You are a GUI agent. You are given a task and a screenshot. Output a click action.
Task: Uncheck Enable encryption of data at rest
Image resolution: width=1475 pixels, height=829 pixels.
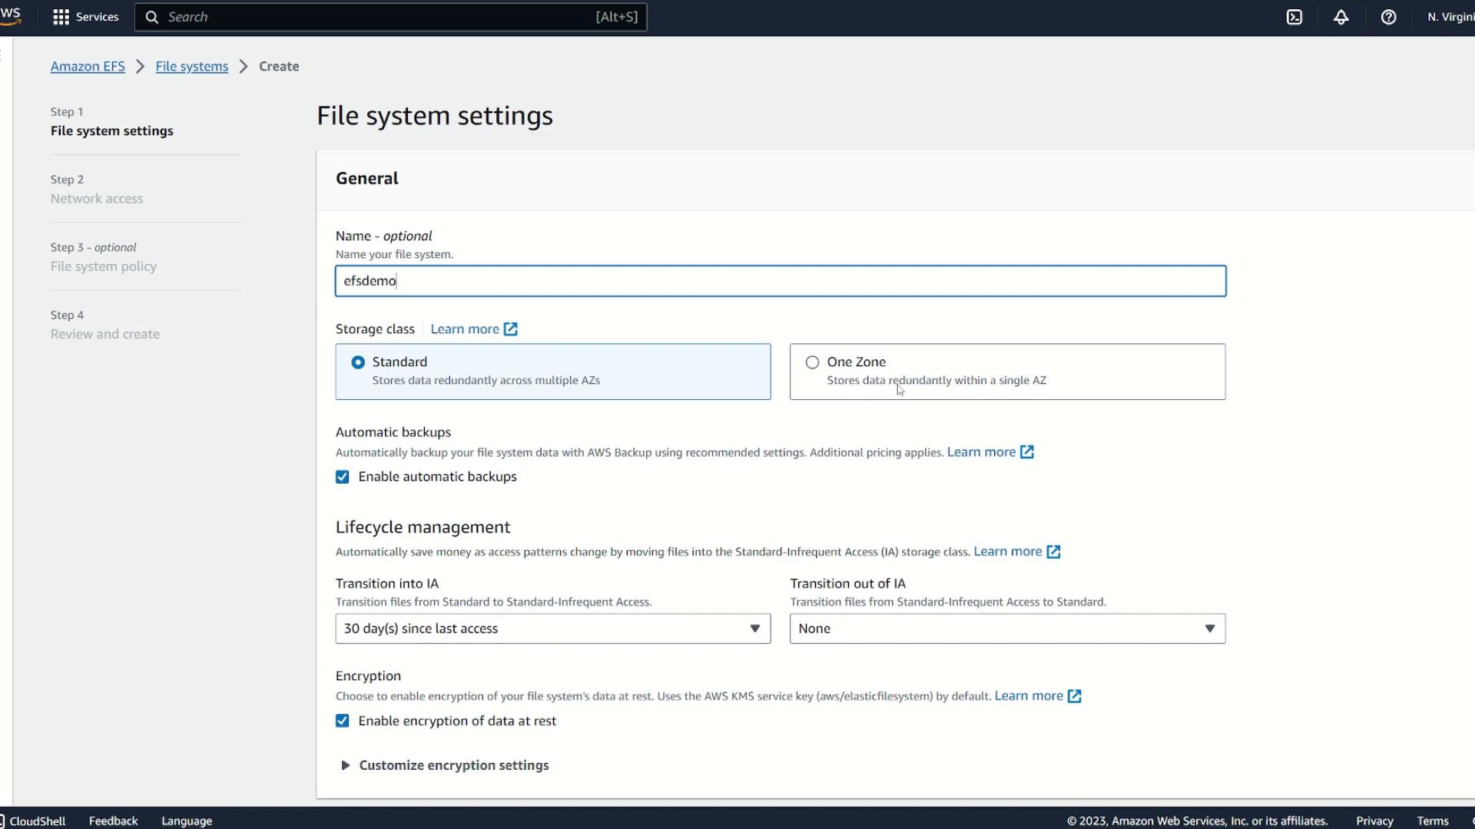click(343, 722)
